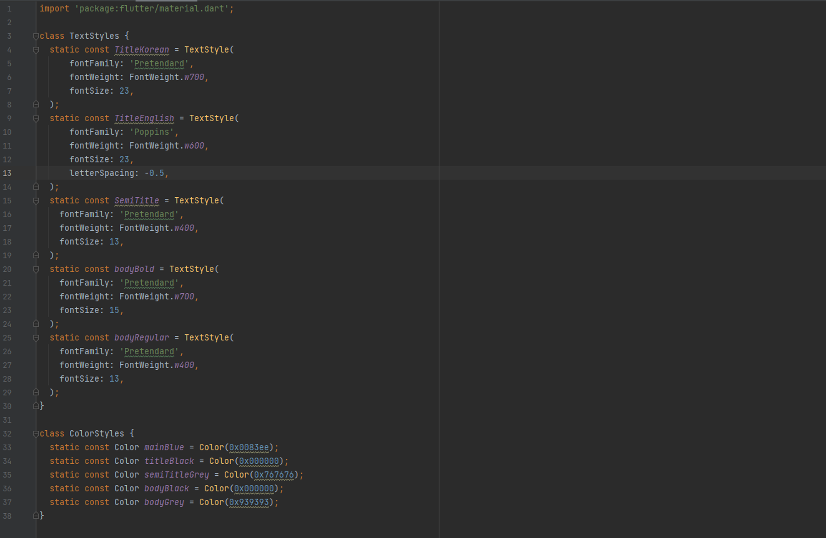Place cursor on letterSpacing value -0.5

pos(154,173)
